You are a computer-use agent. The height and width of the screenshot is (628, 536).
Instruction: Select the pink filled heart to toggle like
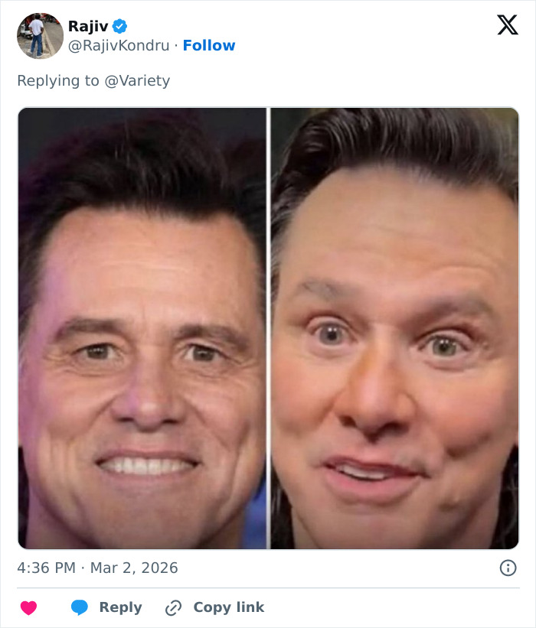coord(28,607)
